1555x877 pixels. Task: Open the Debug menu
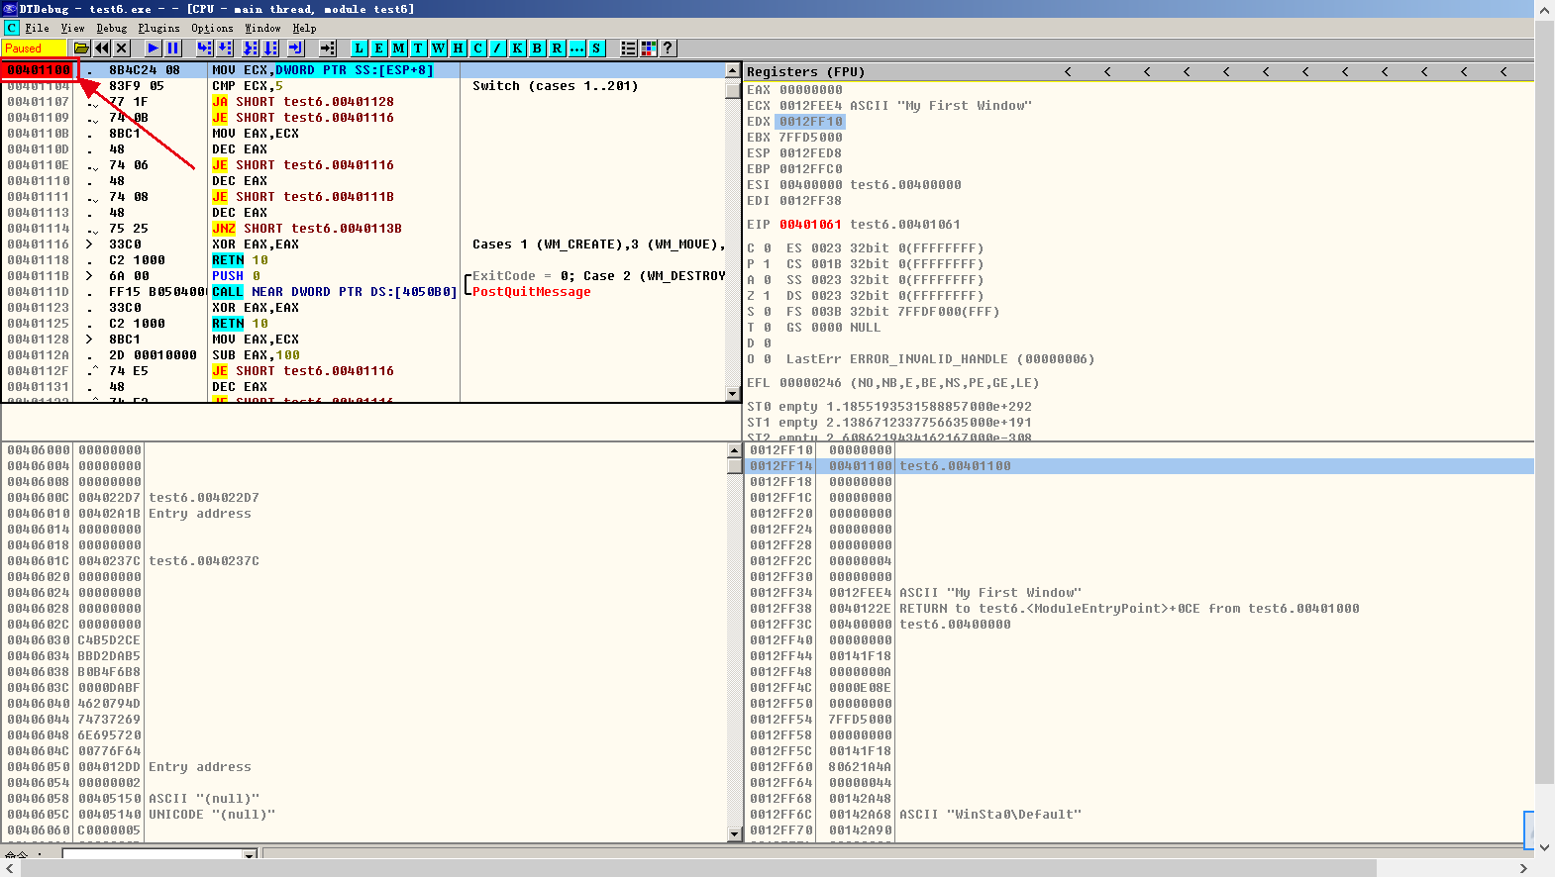point(111,28)
